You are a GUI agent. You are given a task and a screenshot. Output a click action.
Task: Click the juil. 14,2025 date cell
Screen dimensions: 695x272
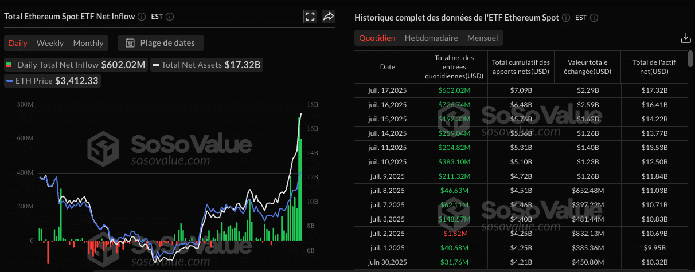[388, 133]
